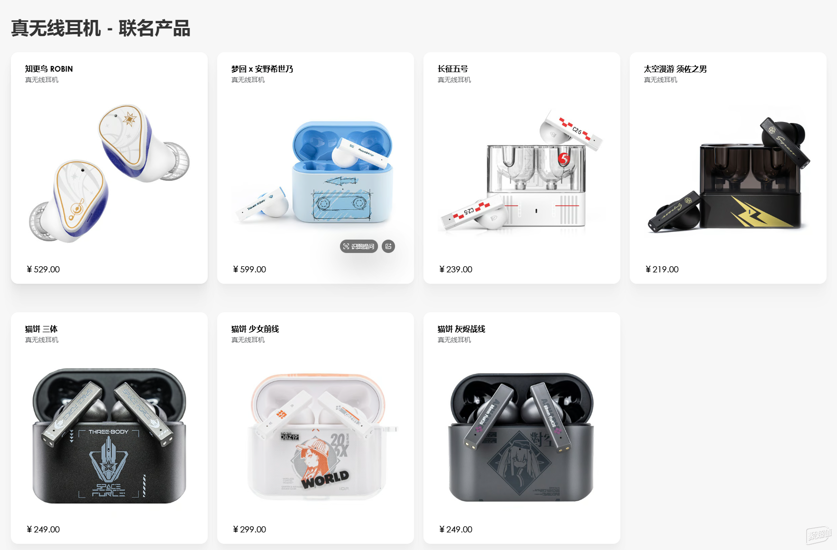Viewport: 837px width, 550px height.
Task: Click the 真无线耳机 - 联名产品 page heading
Action: coord(101,28)
